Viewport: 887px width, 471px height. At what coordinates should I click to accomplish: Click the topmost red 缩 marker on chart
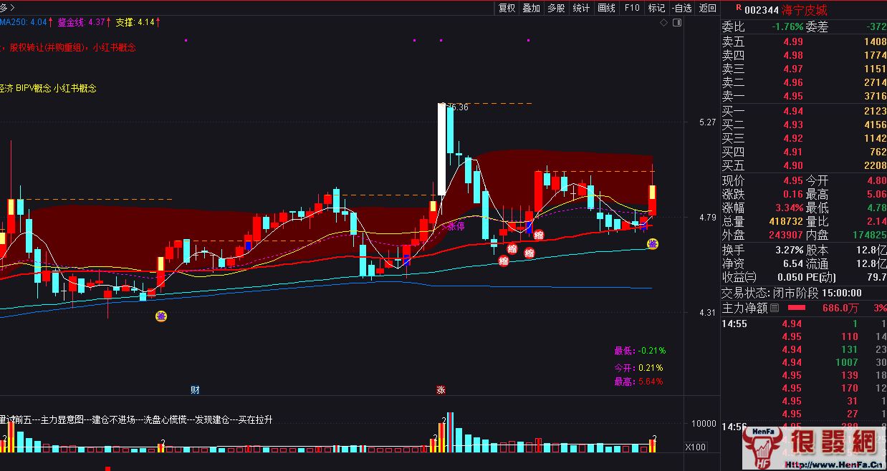point(538,235)
